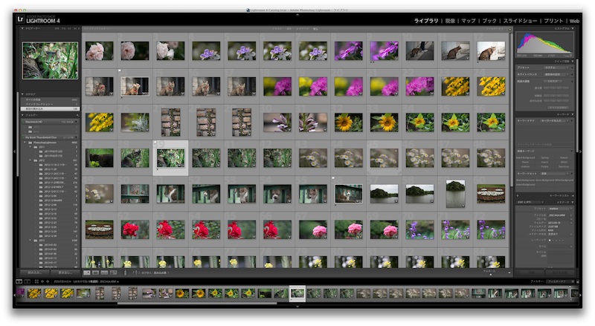This screenshot has width=595, height=326.
Task: Hide the right panels using the edge arrow
Action: point(580,151)
